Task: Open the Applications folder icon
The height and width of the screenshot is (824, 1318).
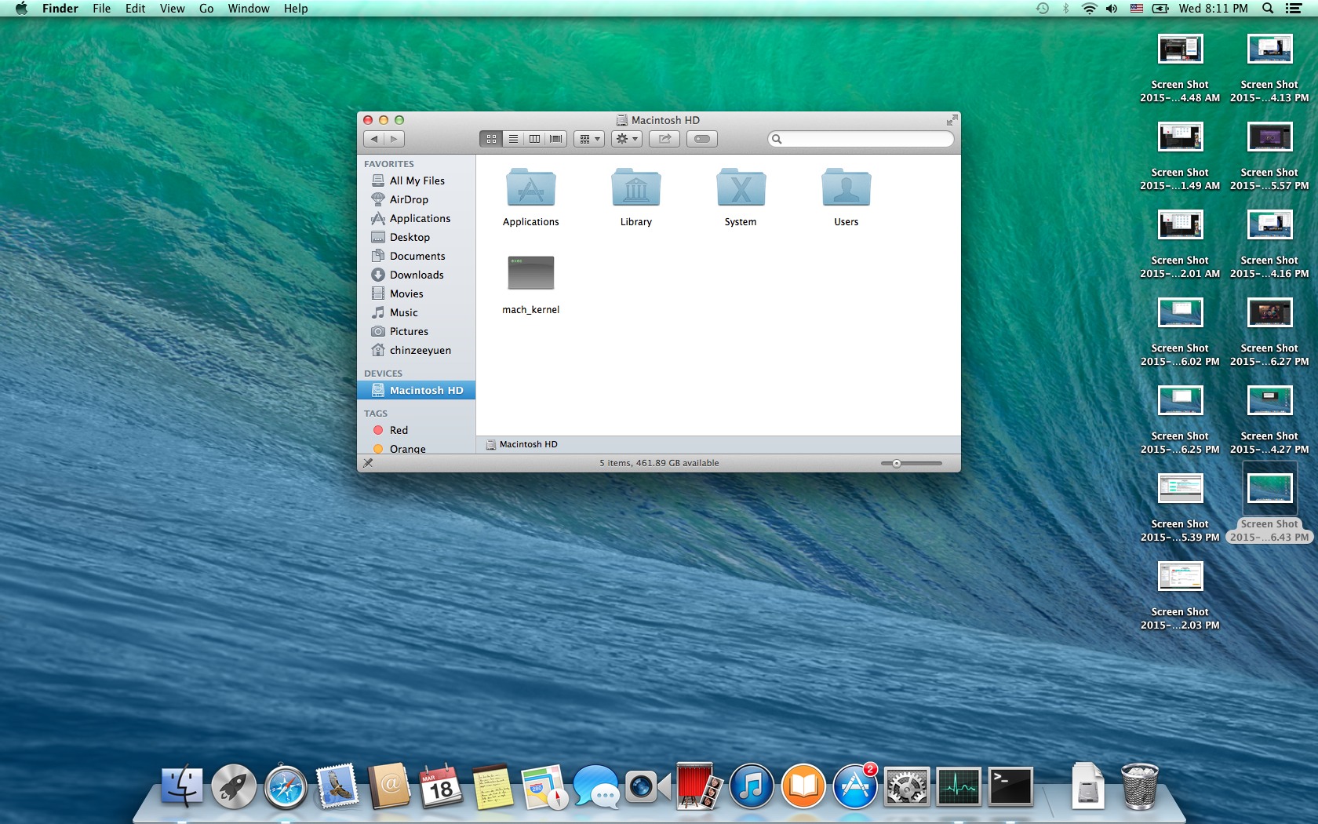Action: tap(530, 189)
